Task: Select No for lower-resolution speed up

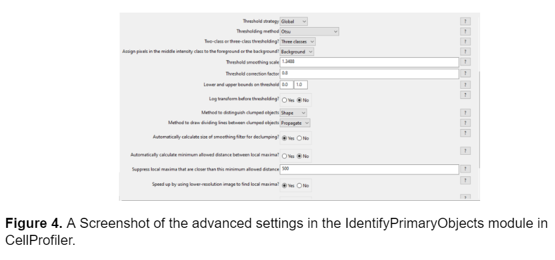Action: [299, 186]
